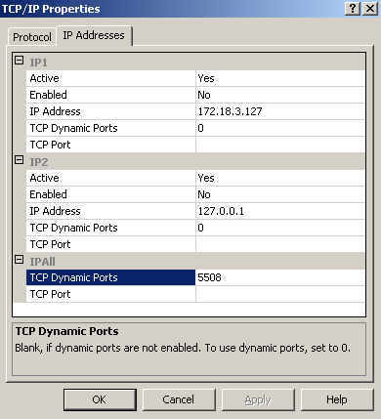This screenshot has height=419, width=381.
Task: Collapse the IPAll section
Action: pyautogui.click(x=20, y=260)
